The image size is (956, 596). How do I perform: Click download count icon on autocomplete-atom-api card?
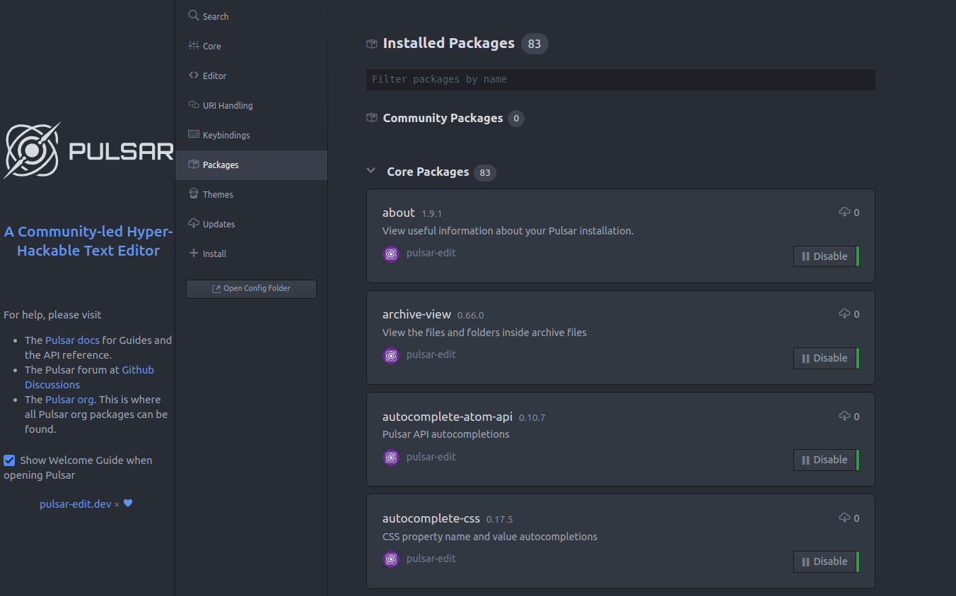[x=844, y=416]
